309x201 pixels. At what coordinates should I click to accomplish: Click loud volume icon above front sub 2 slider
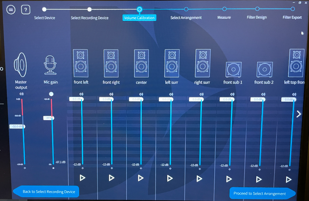pyautogui.click(x=263, y=94)
